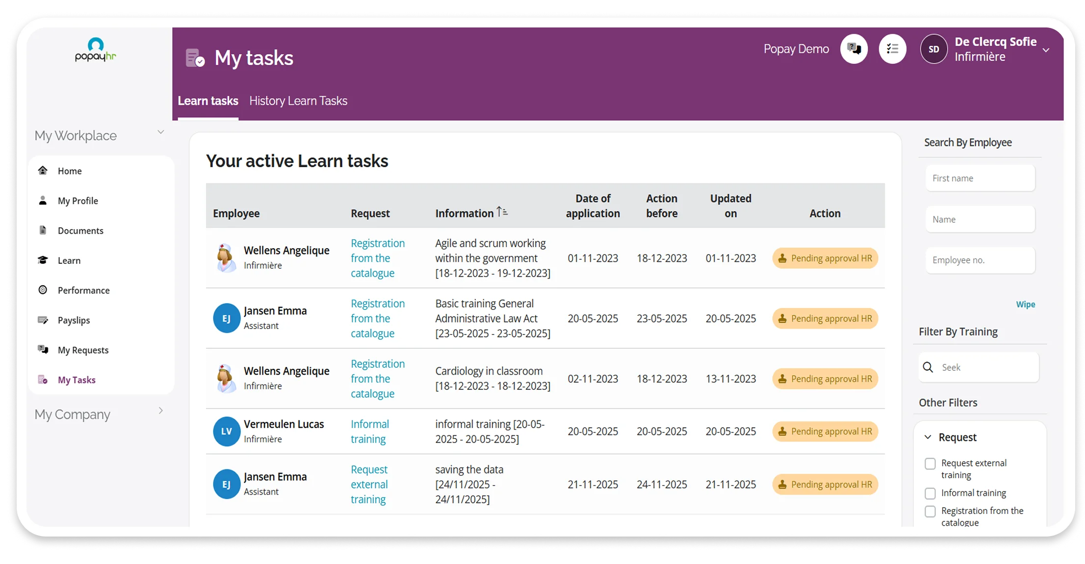Click Pending approval HR for Cardiology row
This screenshot has height=564, width=1085.
click(x=825, y=379)
